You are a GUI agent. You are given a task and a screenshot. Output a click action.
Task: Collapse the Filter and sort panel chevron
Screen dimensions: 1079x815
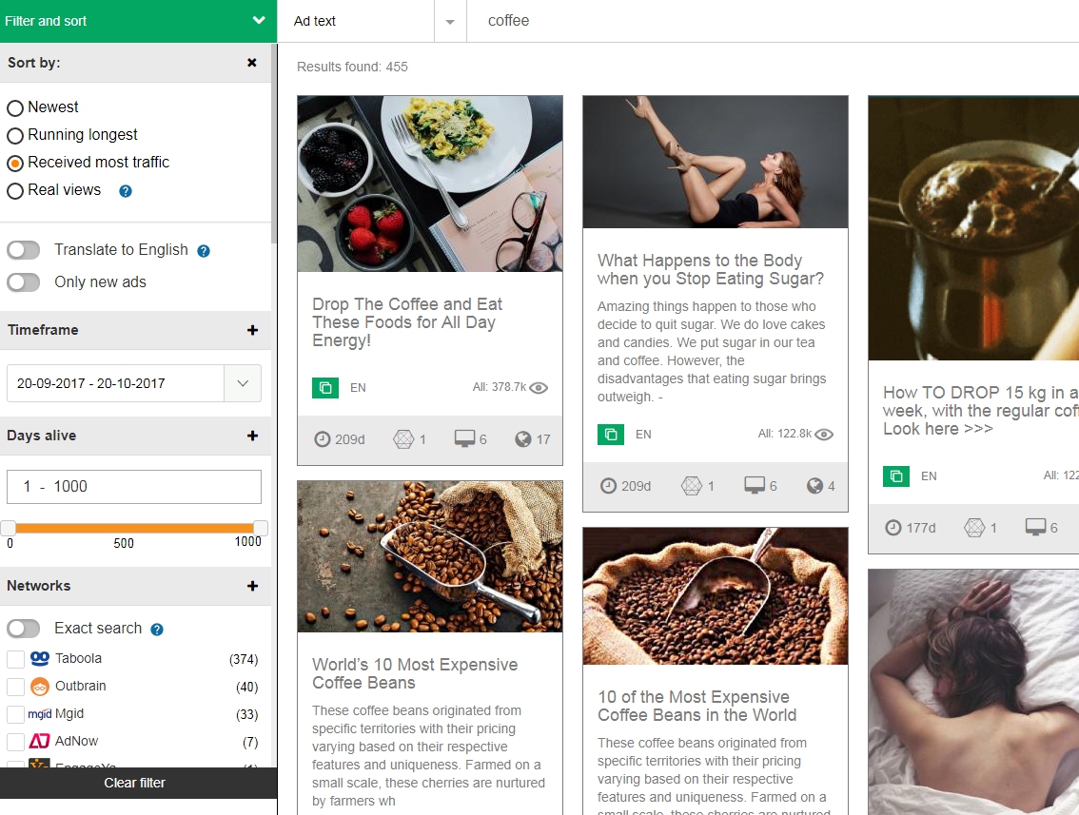[259, 21]
